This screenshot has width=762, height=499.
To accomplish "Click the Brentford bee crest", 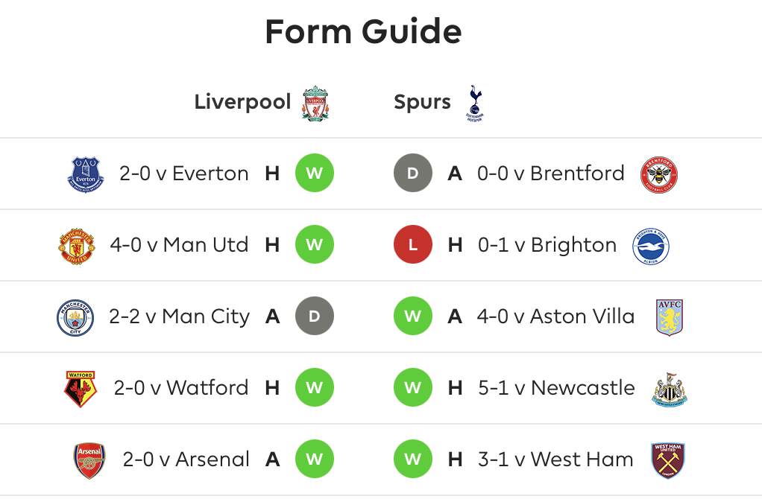I will tap(659, 175).
